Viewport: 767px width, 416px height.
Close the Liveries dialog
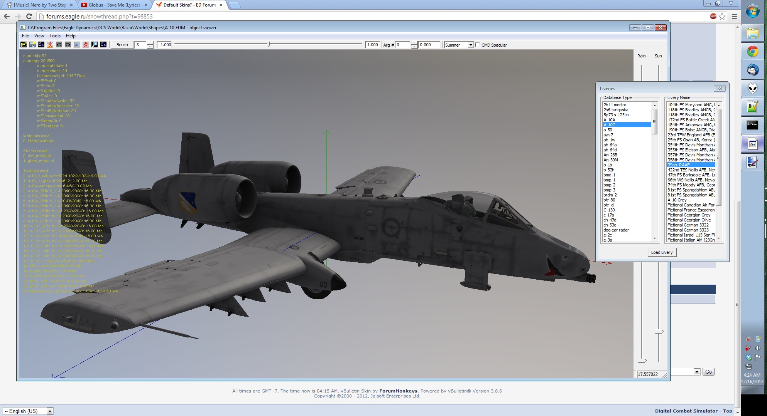720,88
